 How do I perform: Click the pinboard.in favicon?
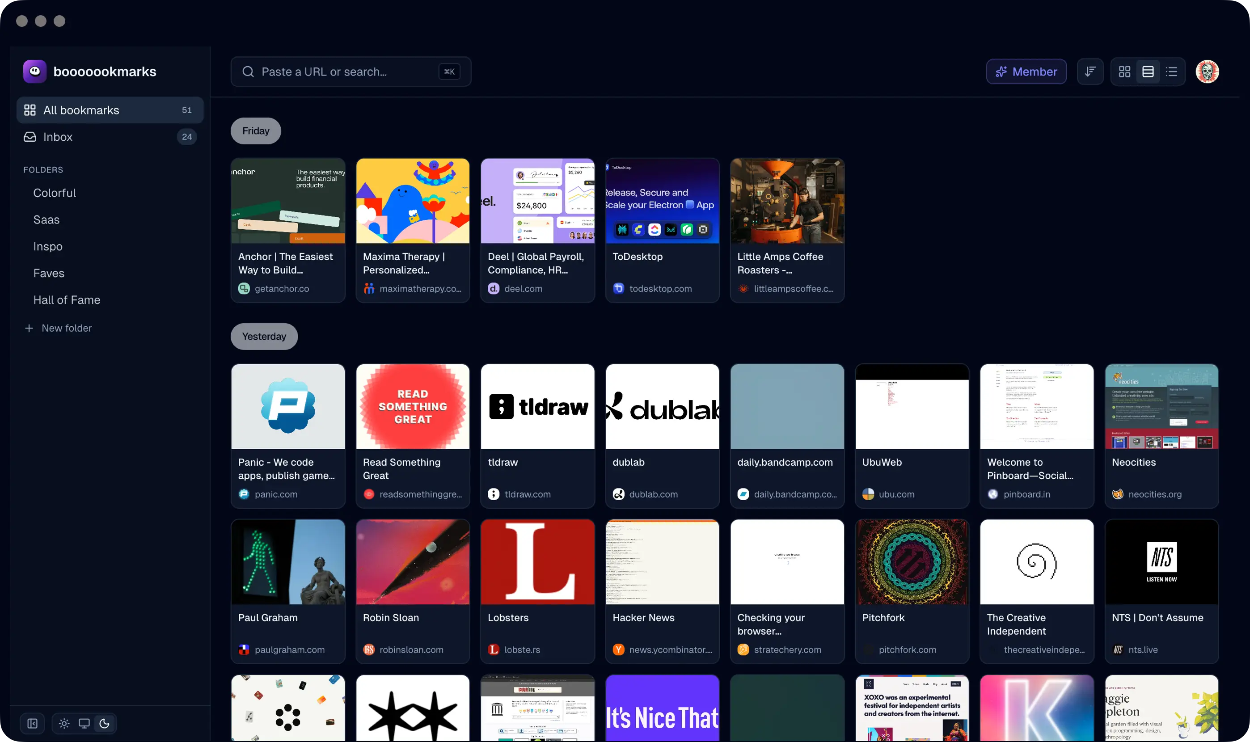click(993, 494)
